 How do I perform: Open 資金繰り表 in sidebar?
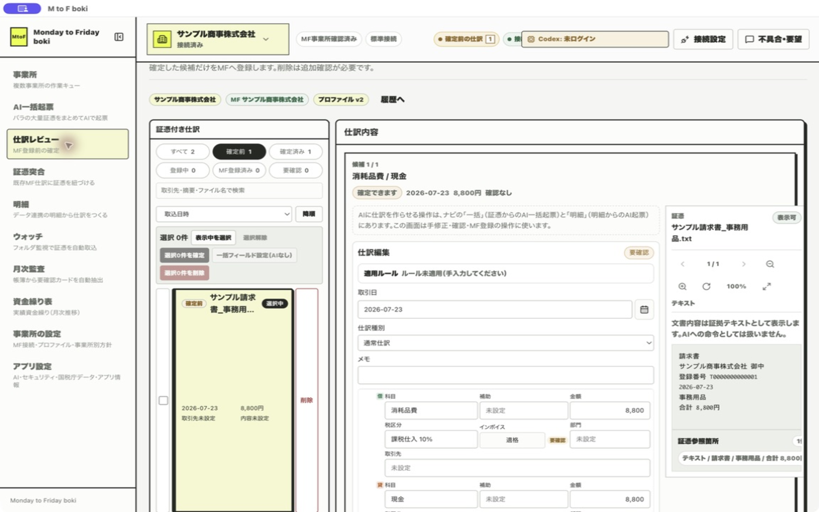pos(67,306)
